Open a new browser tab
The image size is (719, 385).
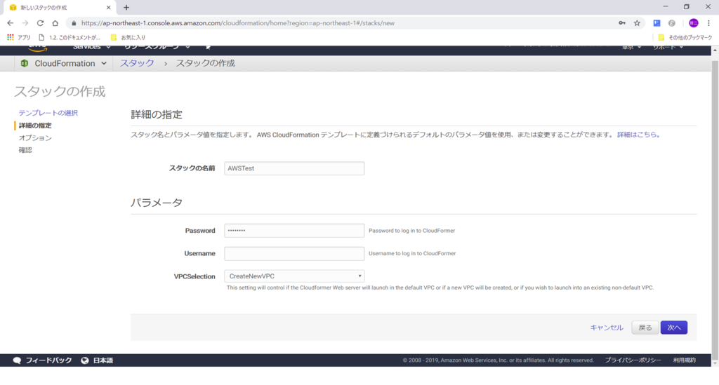pos(126,7)
